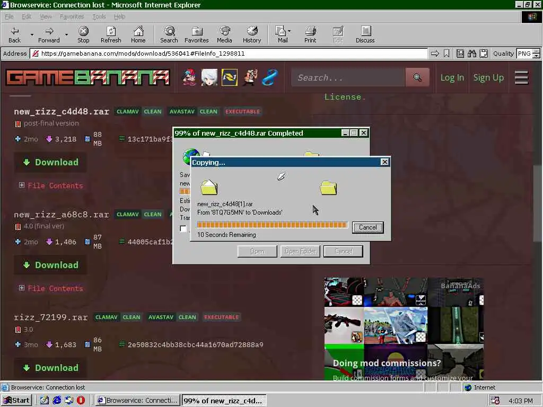This screenshot has height=407, width=543.
Task: Go to Home page icon
Action: [x=138, y=34]
